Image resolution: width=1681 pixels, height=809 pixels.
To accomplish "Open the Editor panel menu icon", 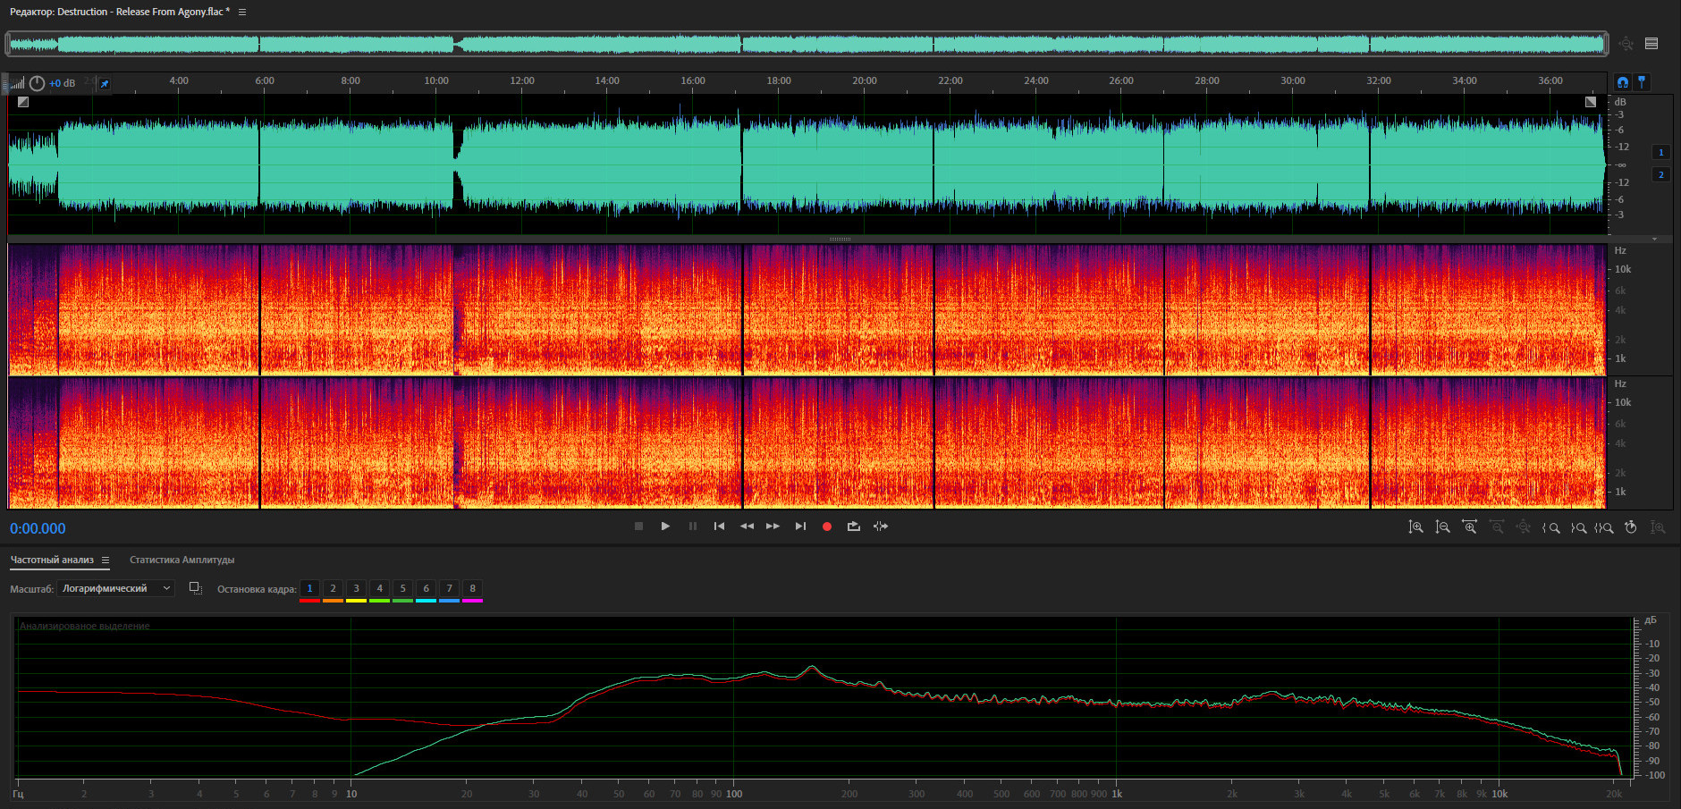I will click(x=242, y=12).
